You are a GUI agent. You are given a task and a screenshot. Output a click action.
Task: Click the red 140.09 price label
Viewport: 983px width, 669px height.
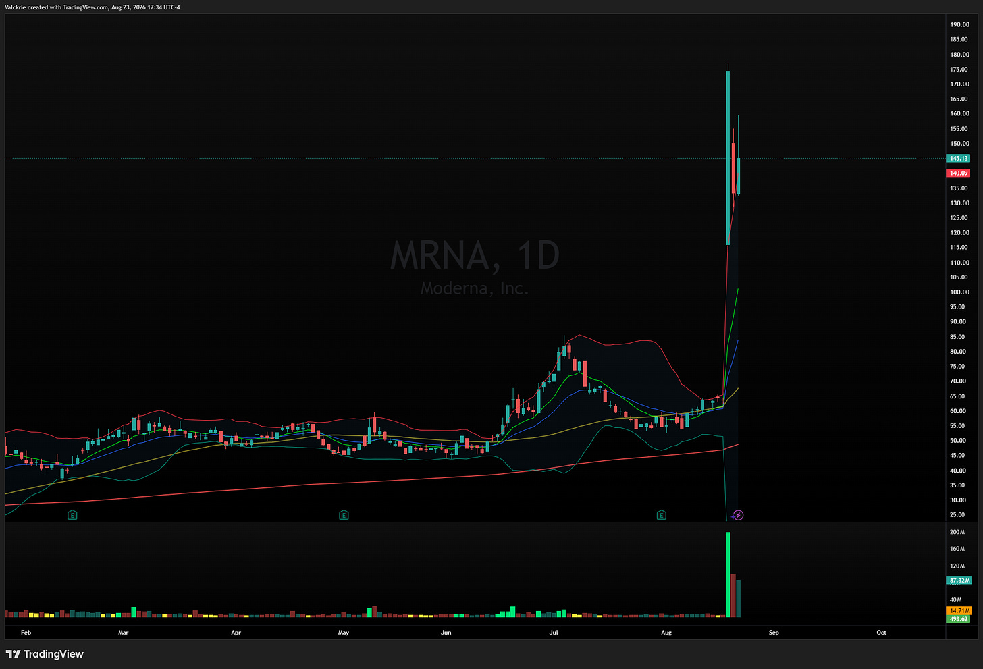pyautogui.click(x=959, y=173)
